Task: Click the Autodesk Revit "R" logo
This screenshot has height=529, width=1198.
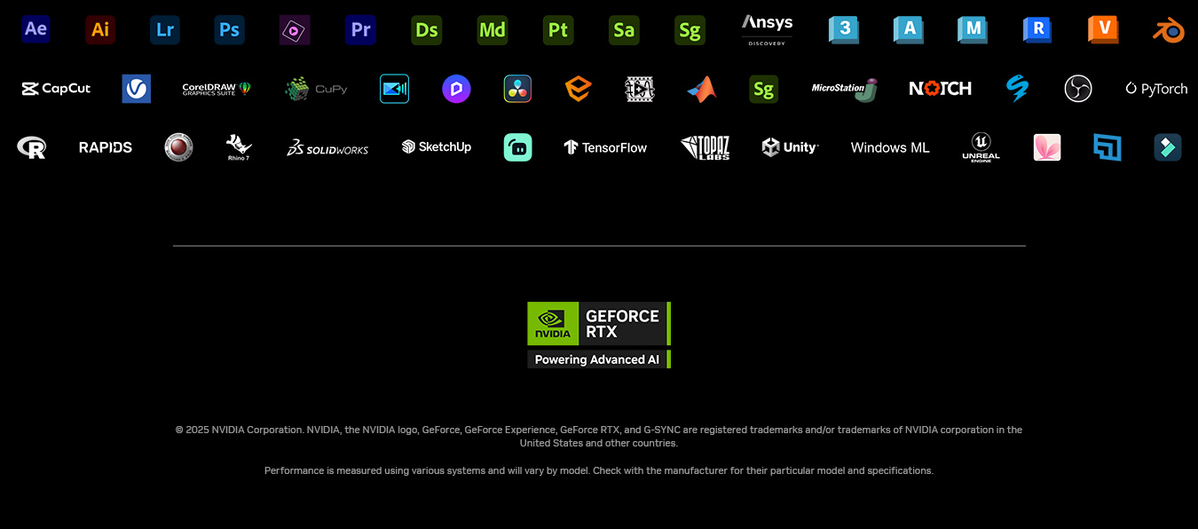Action: 1037,29
